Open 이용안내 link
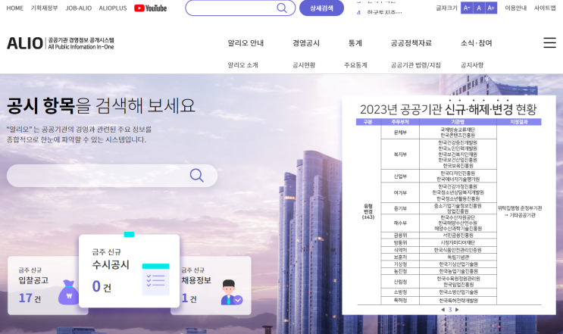The width and height of the screenshot is (563, 334). 515,8
